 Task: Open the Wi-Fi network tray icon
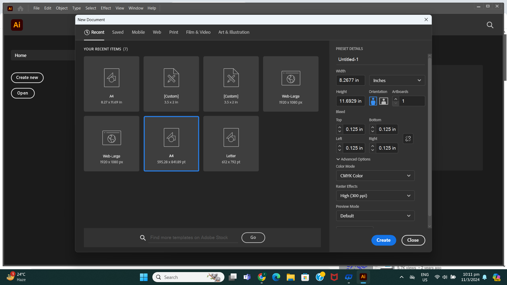pos(437,277)
